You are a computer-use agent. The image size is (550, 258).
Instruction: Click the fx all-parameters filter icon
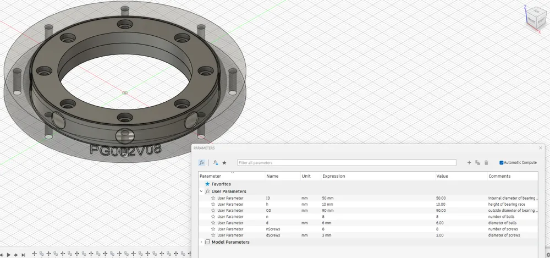tap(202, 162)
